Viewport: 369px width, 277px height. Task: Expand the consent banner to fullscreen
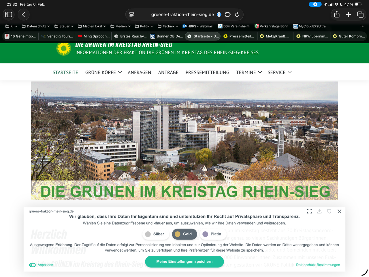point(309,211)
